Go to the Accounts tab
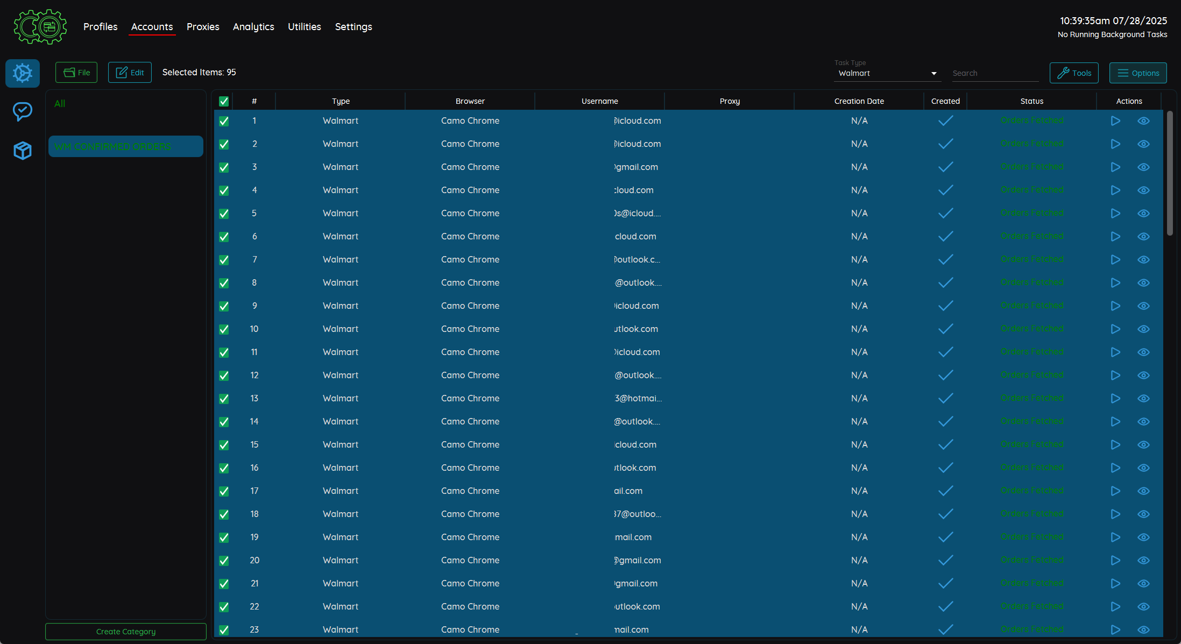Screen dimensions: 1181x644 (x=152, y=27)
